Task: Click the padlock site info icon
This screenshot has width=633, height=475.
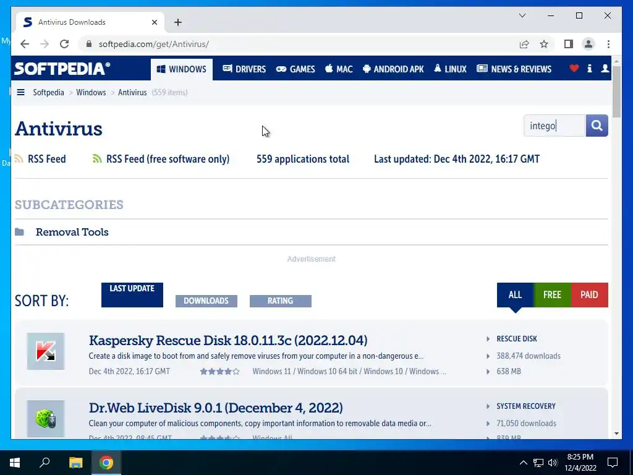Action: [x=89, y=44]
